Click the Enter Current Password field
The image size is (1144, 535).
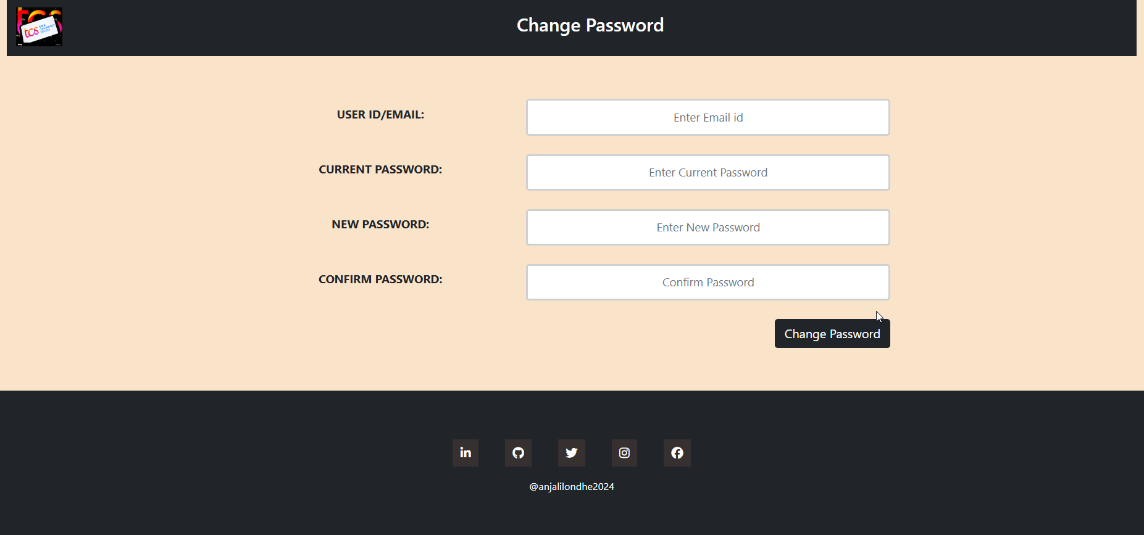(x=708, y=172)
